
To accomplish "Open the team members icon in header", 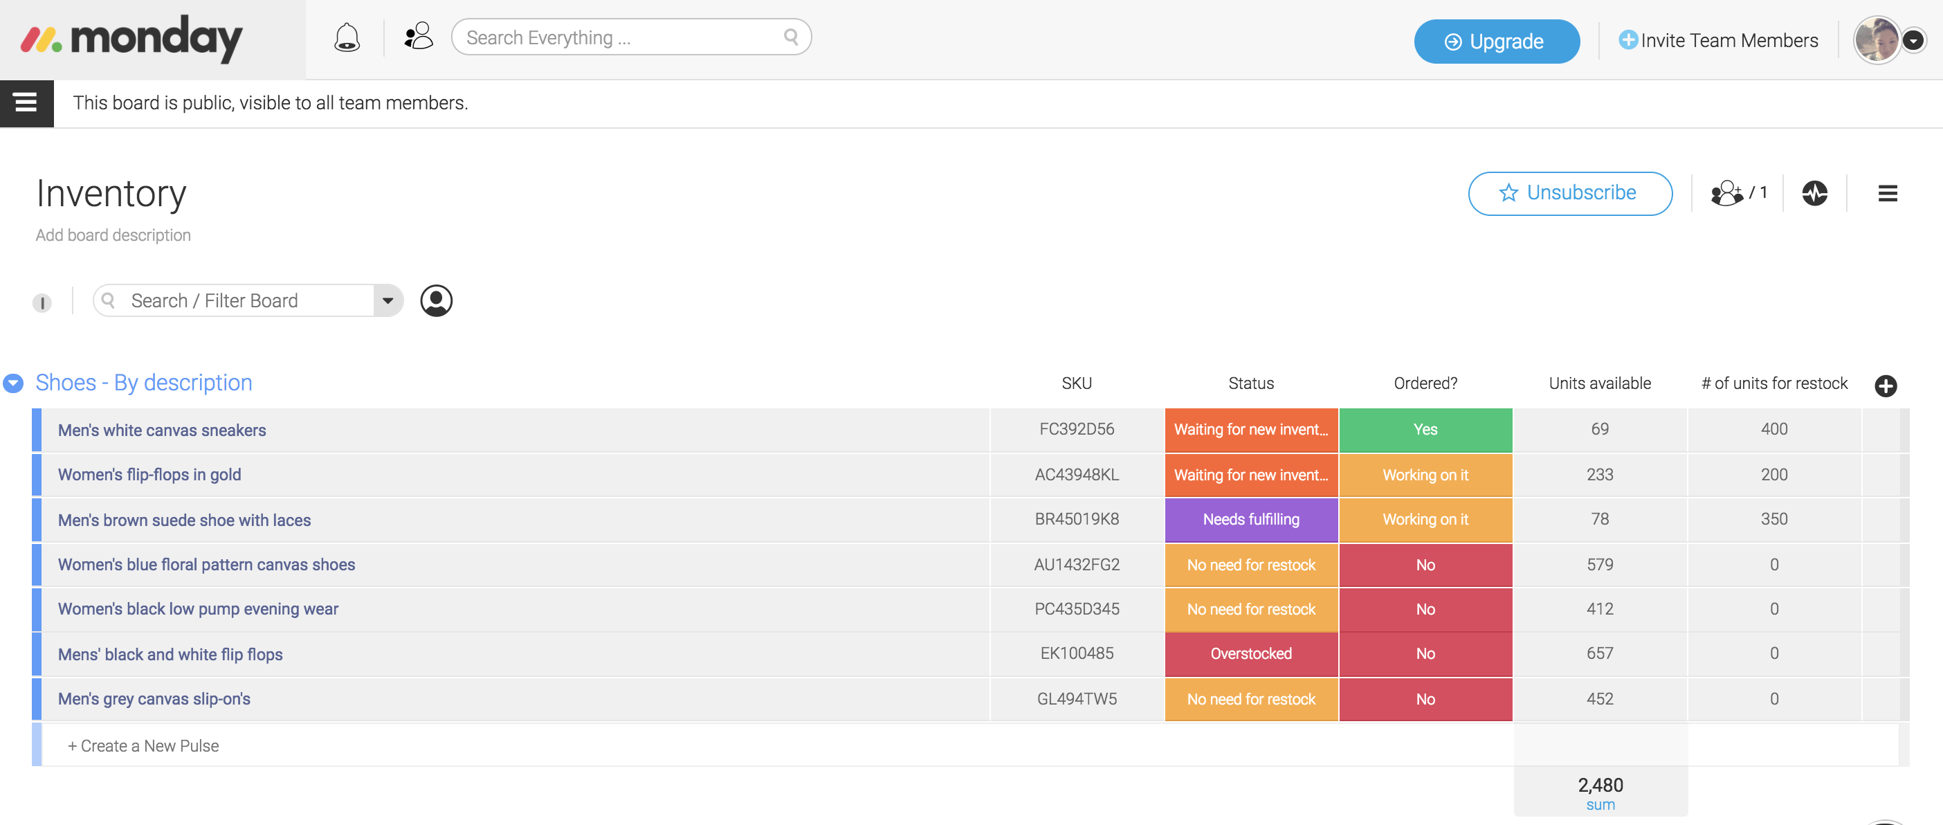I will coord(419,36).
